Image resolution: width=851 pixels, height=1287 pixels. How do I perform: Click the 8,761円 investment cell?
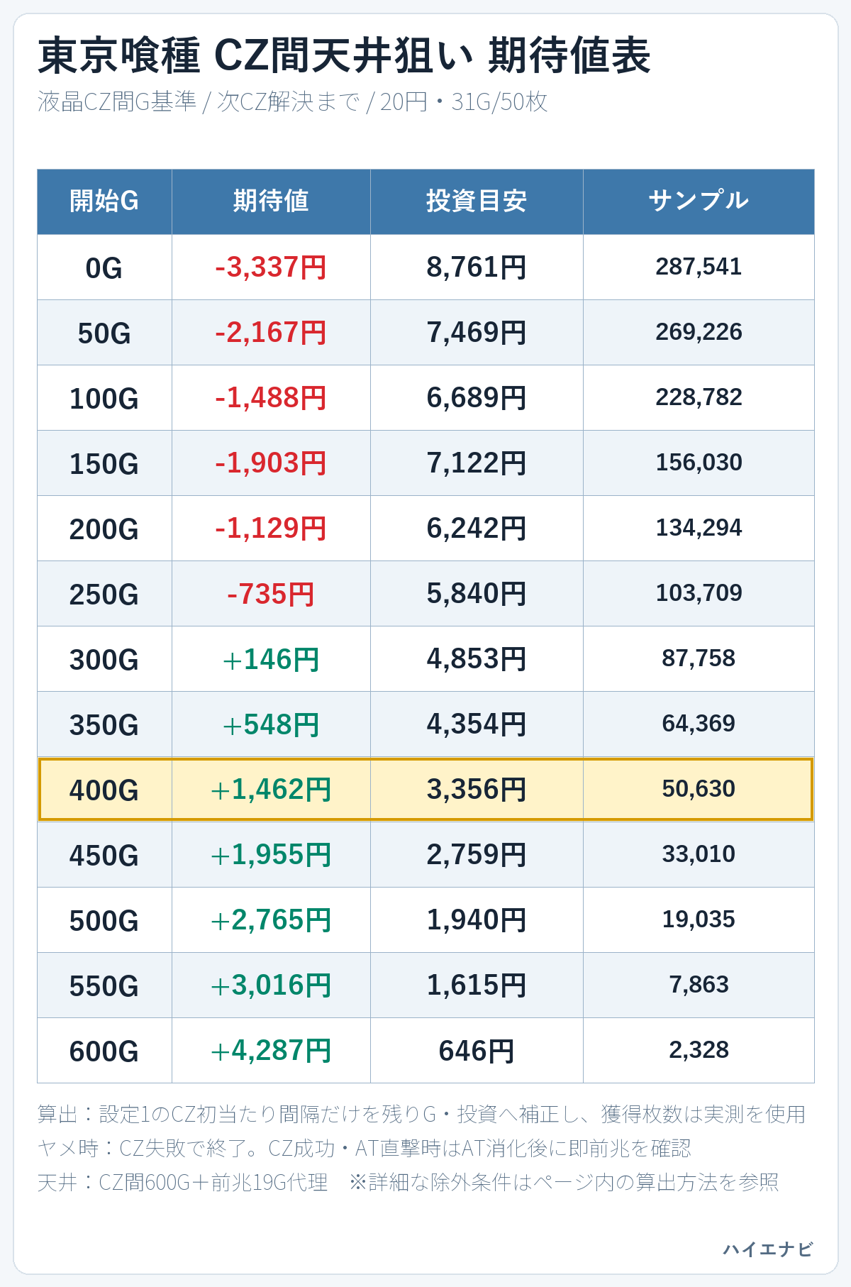pyautogui.click(x=477, y=267)
